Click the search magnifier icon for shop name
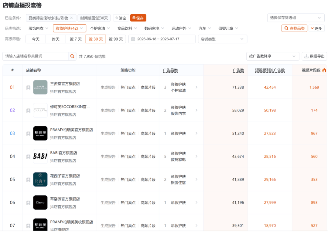The height and width of the screenshot is (232, 328). coord(72,56)
